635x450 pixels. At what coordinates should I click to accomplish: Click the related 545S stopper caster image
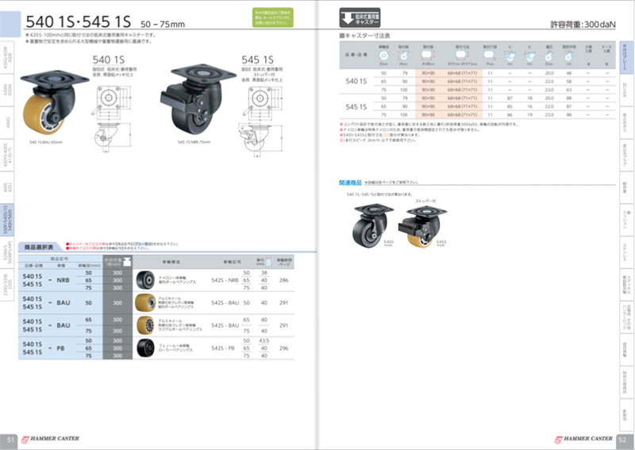click(x=422, y=226)
